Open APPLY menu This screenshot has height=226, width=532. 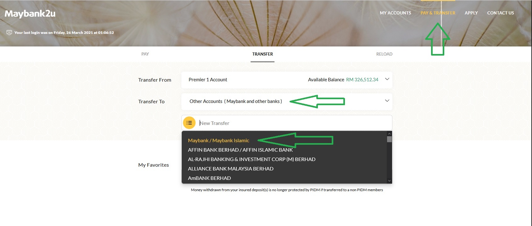(471, 13)
